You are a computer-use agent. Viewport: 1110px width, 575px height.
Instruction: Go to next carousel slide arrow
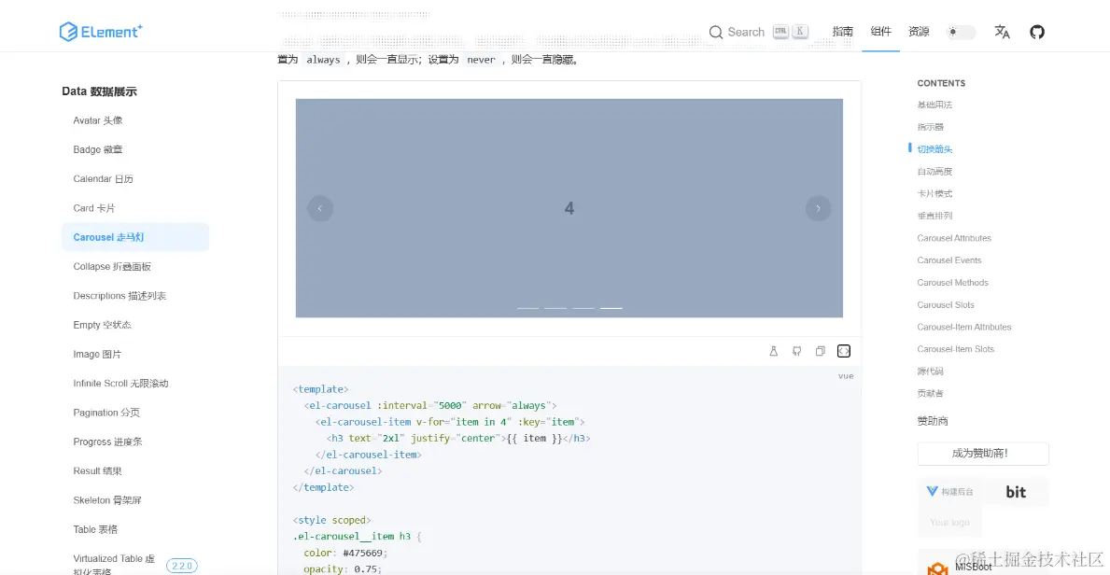click(x=819, y=208)
